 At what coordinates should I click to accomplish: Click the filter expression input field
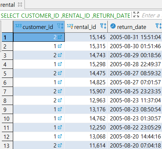coord(152,15)
